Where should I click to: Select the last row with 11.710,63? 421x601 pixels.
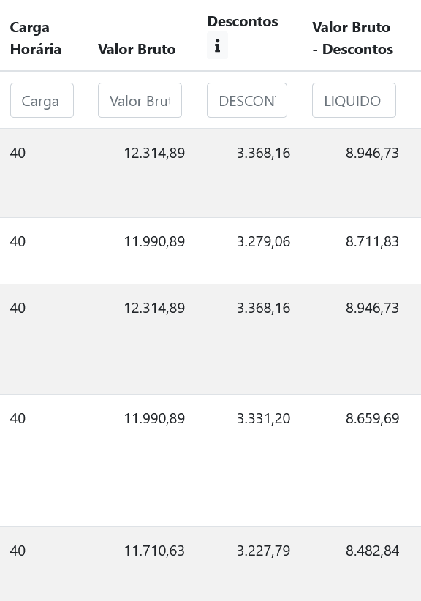click(154, 551)
